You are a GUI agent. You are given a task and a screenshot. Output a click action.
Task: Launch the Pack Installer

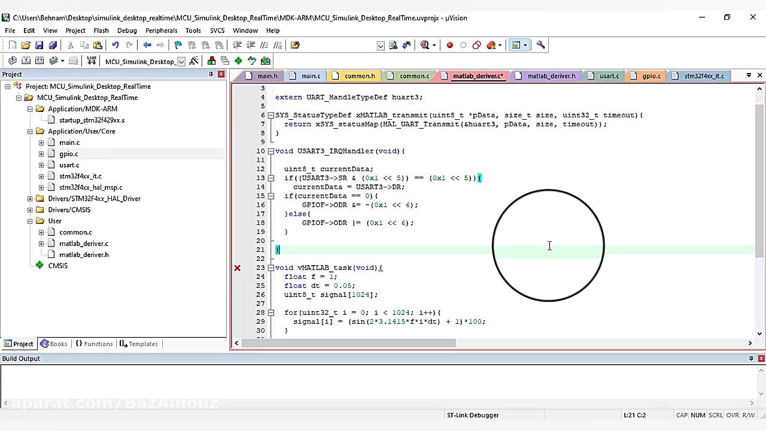(x=266, y=60)
